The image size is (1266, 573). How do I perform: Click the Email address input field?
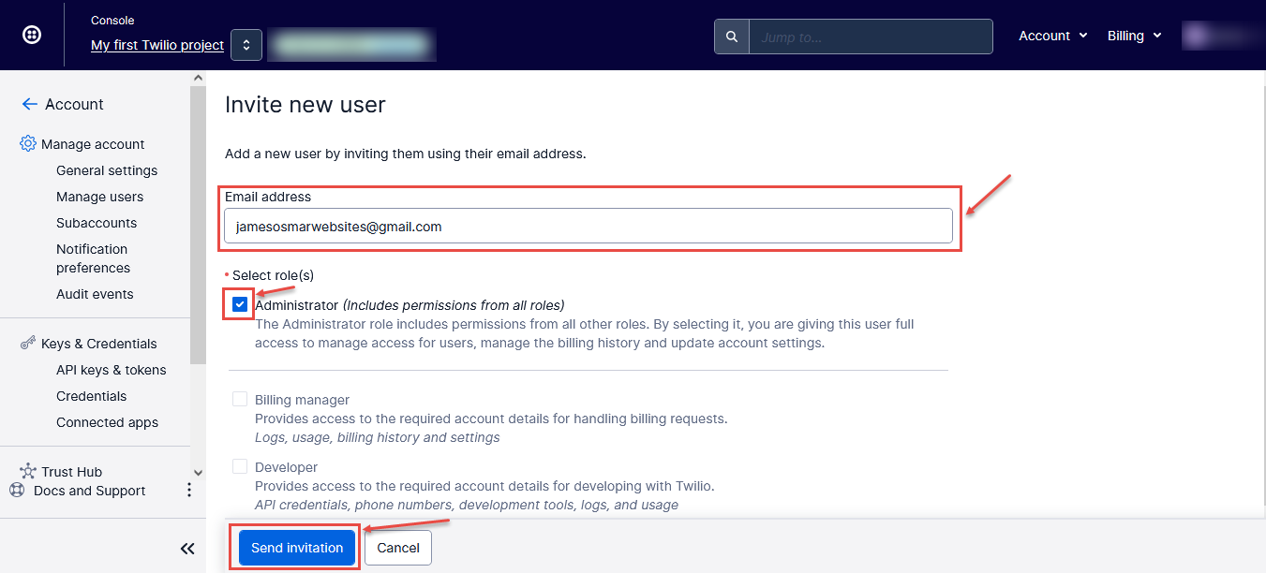(588, 227)
